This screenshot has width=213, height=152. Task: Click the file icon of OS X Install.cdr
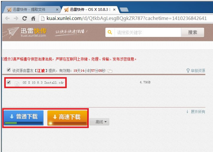point(17,84)
